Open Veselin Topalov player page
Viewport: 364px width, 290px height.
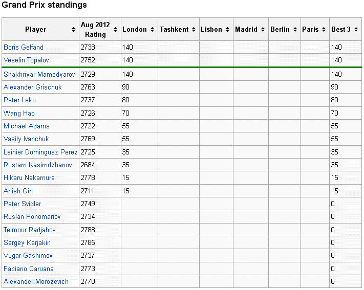click(26, 60)
